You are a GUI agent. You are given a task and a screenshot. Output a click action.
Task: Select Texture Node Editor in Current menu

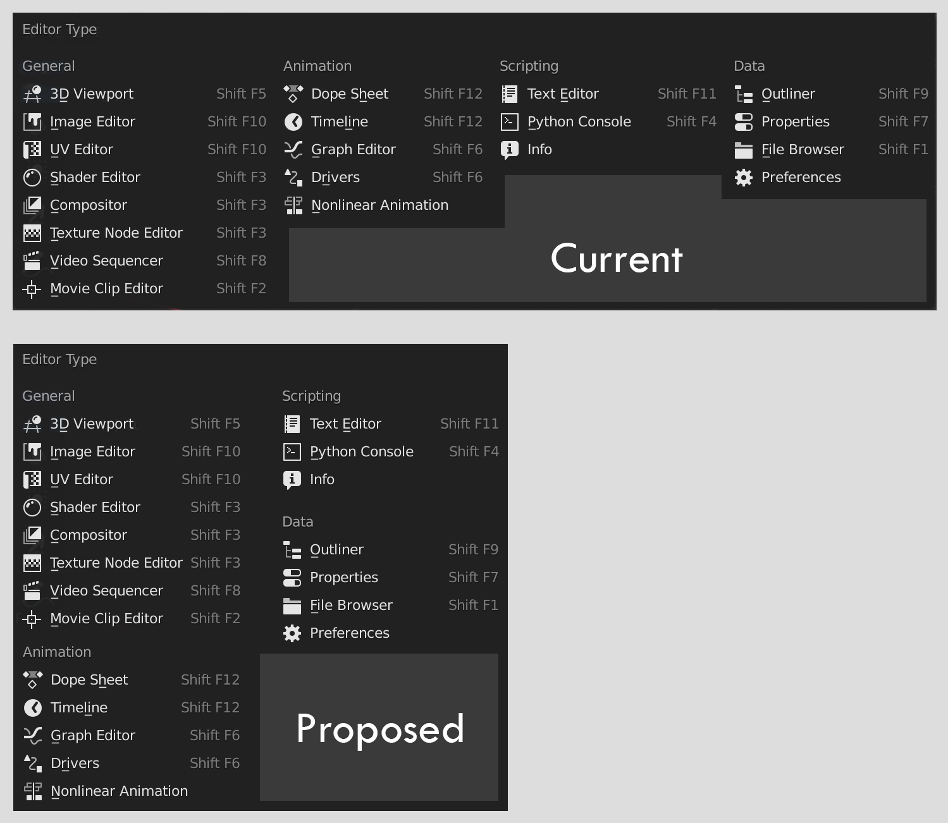[x=144, y=233]
